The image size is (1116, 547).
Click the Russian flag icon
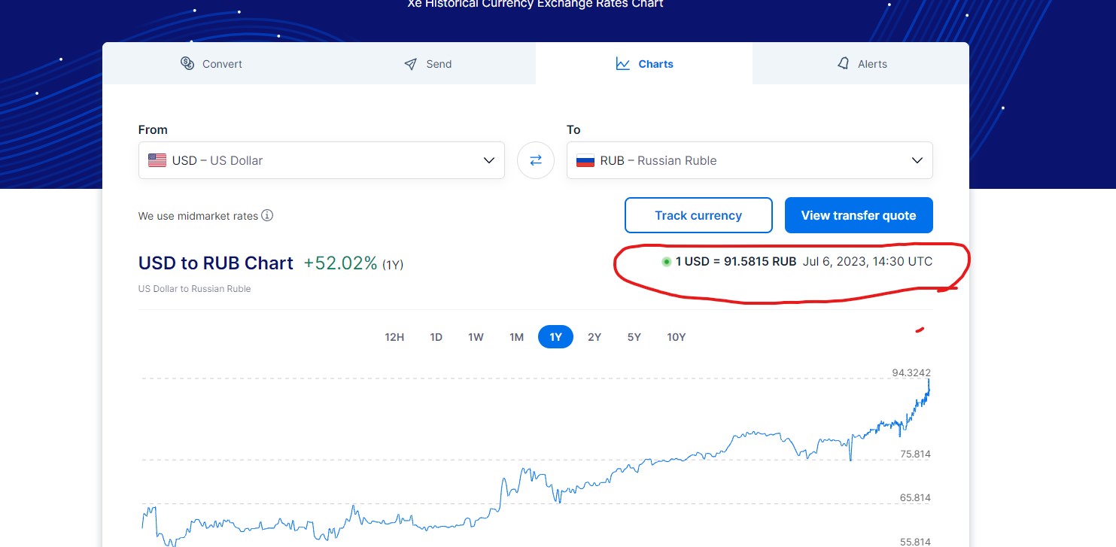(x=585, y=160)
